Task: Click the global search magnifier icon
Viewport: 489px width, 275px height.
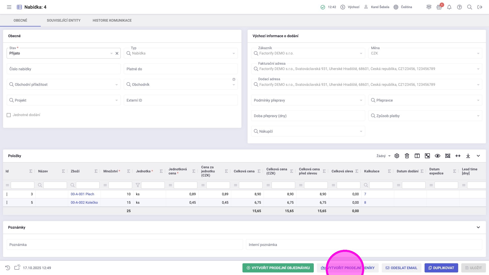Action: tap(470, 7)
